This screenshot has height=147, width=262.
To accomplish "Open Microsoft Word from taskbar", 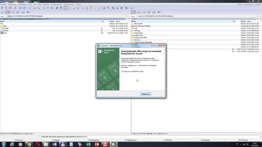I will click(x=54, y=144).
